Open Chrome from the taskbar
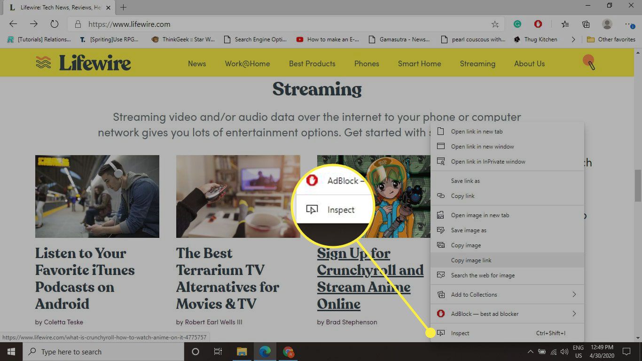The width and height of the screenshot is (642, 361). point(288,352)
